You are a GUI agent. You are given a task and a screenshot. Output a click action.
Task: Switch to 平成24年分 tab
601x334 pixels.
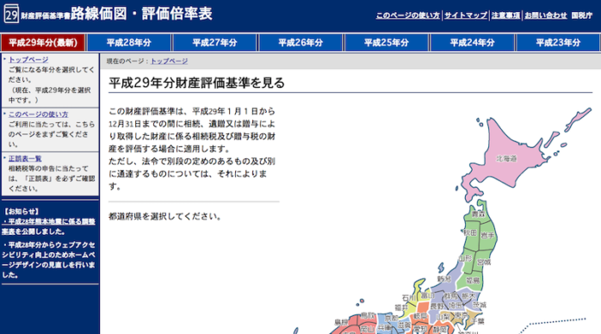(472, 42)
